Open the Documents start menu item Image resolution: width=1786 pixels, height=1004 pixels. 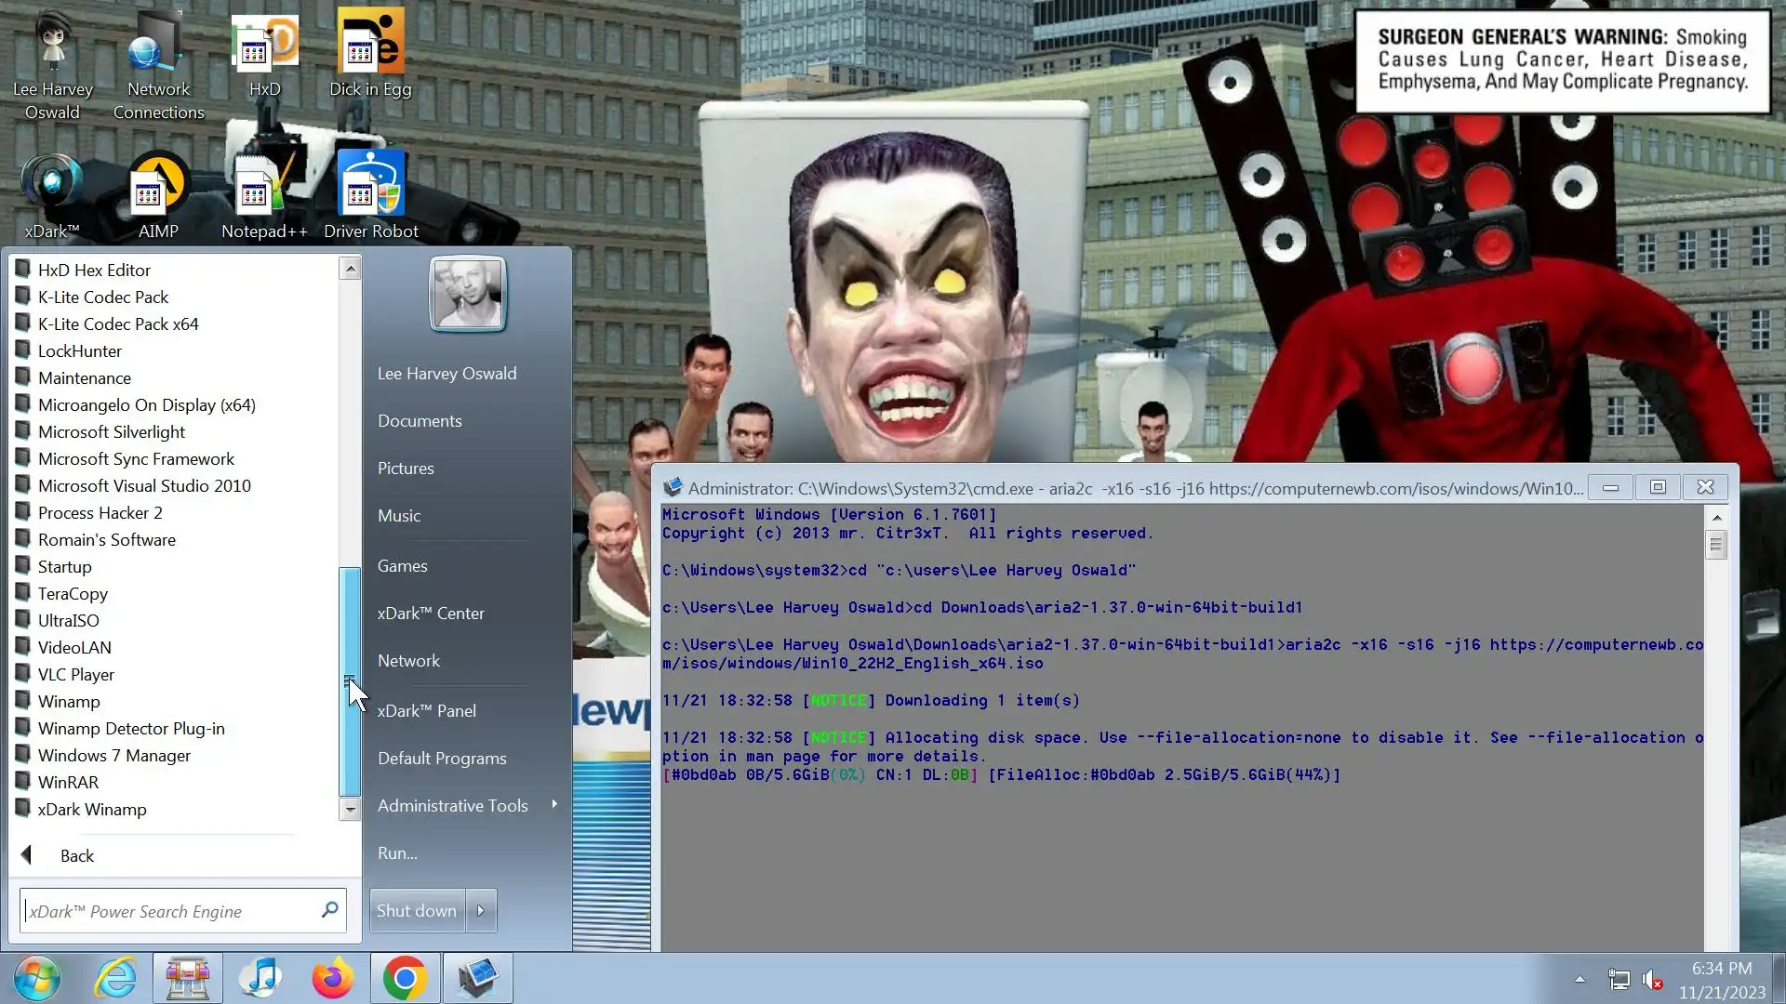420,421
